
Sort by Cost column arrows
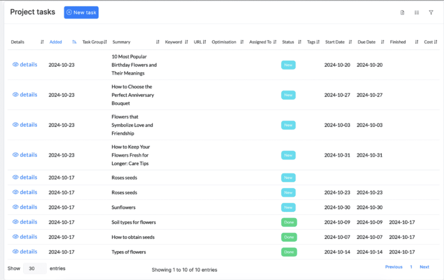tap(436, 42)
